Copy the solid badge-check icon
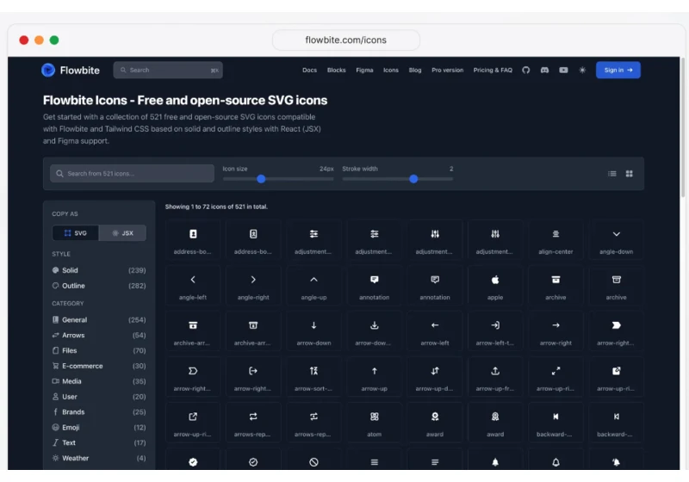This screenshot has width=689, height=482. point(193,461)
